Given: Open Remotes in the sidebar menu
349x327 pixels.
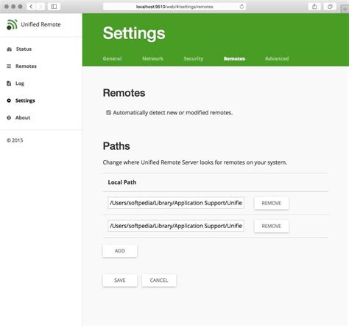Looking at the screenshot, I should tap(26, 66).
